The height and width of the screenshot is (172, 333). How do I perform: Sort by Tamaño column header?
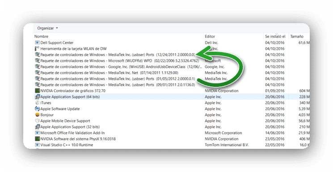point(297,37)
